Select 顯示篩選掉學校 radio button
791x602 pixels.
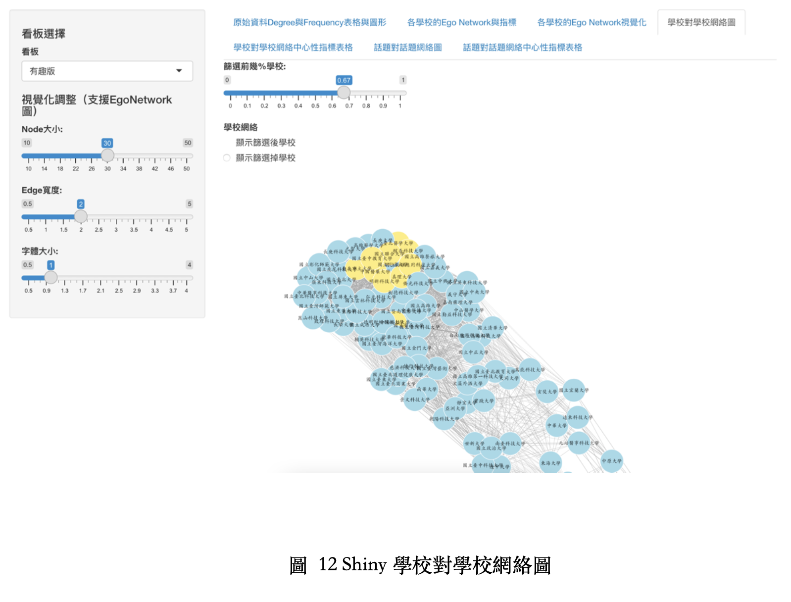227,158
